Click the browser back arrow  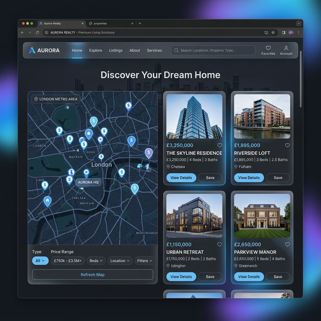click(23, 33)
